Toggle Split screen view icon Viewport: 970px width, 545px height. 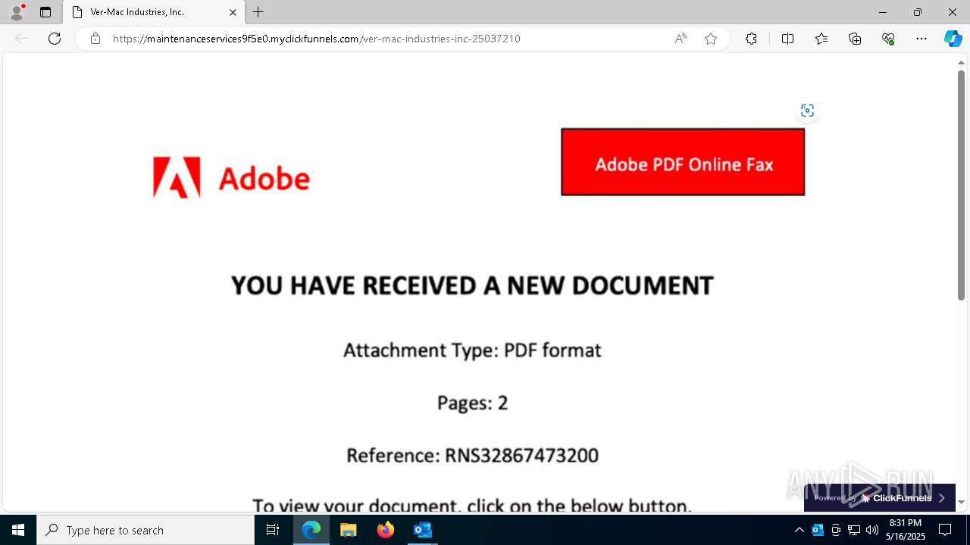tap(787, 39)
